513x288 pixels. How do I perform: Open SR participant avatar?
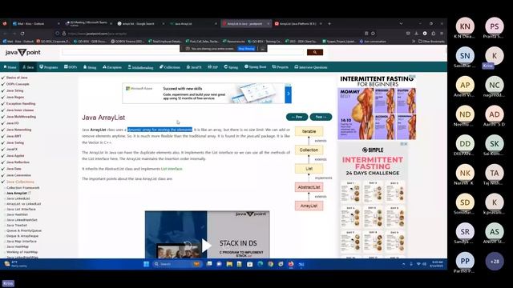(465, 232)
